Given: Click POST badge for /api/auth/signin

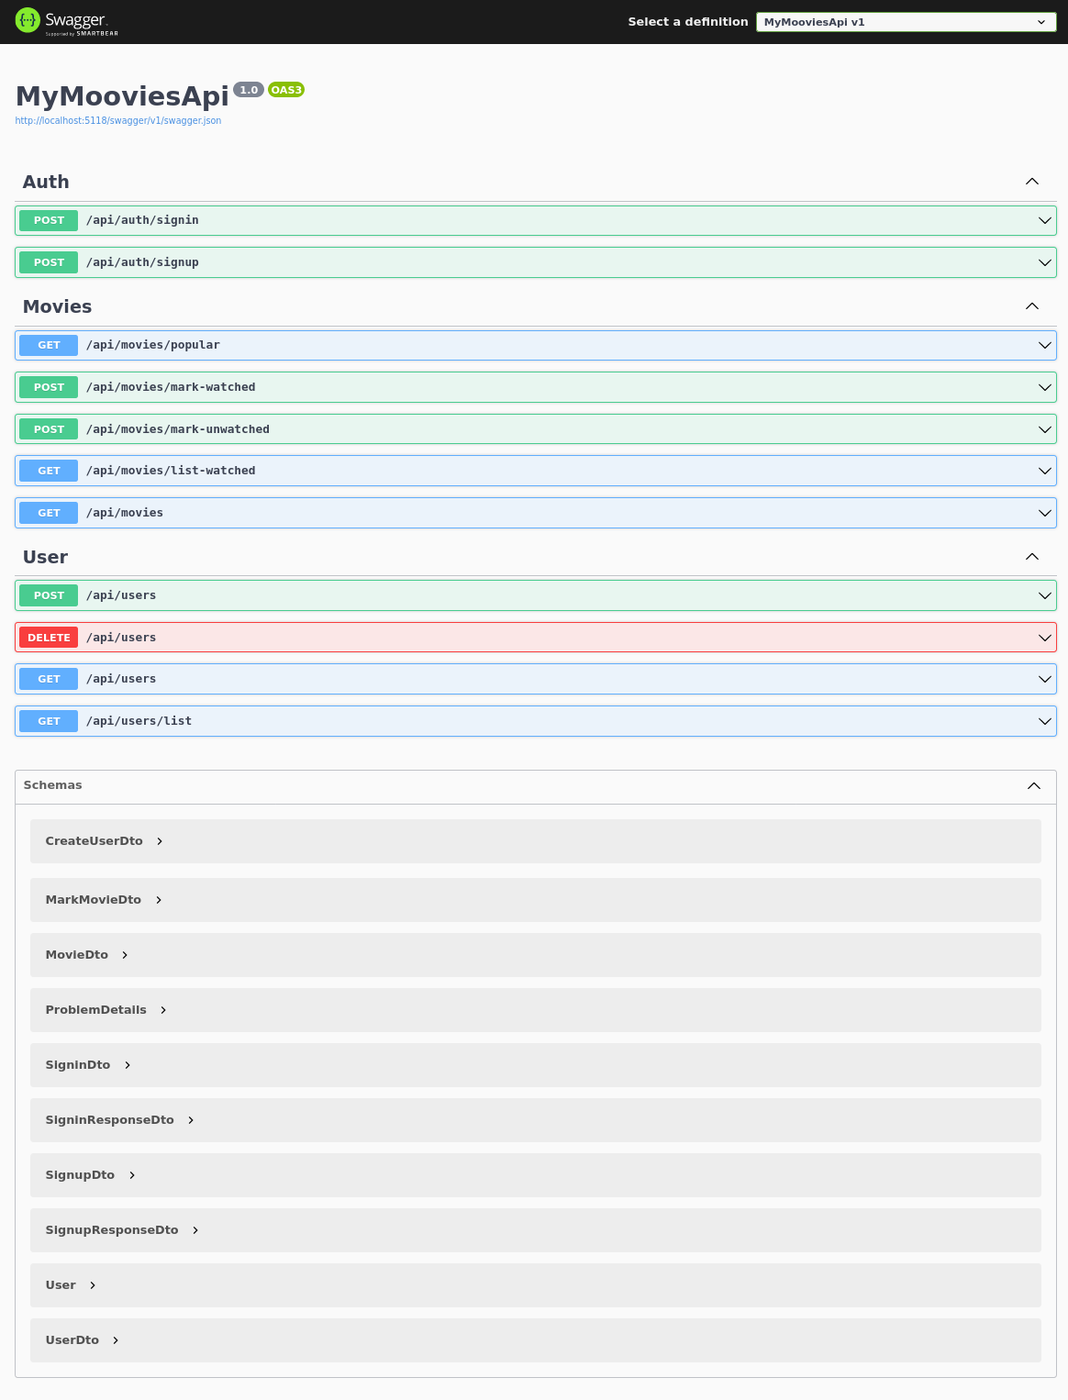Looking at the screenshot, I should point(49,220).
